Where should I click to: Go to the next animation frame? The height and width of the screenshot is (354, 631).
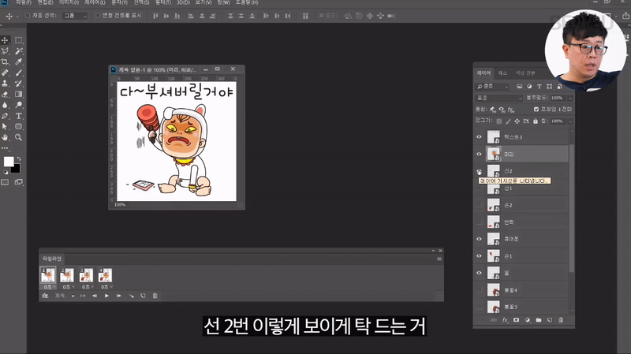pos(119,296)
